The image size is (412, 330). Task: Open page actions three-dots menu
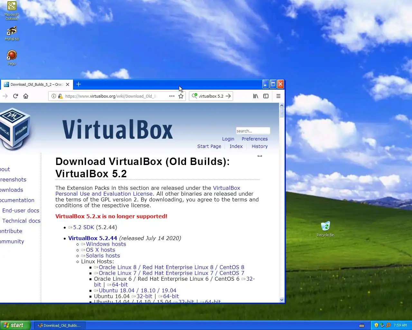tap(172, 96)
